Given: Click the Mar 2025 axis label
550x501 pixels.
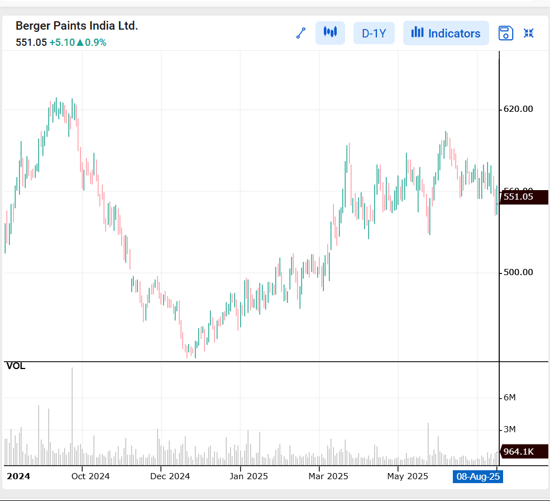Looking at the screenshot, I should [328, 476].
